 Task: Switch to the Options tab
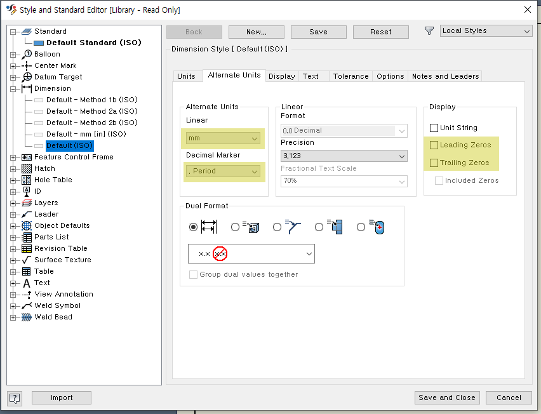(x=391, y=76)
